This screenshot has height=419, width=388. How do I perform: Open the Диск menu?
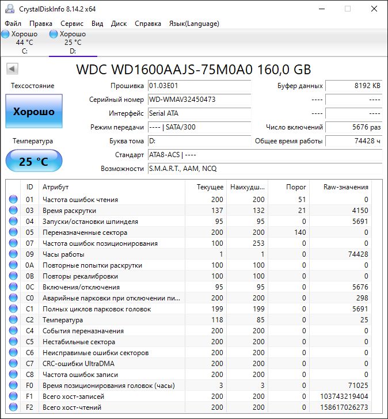(x=119, y=24)
